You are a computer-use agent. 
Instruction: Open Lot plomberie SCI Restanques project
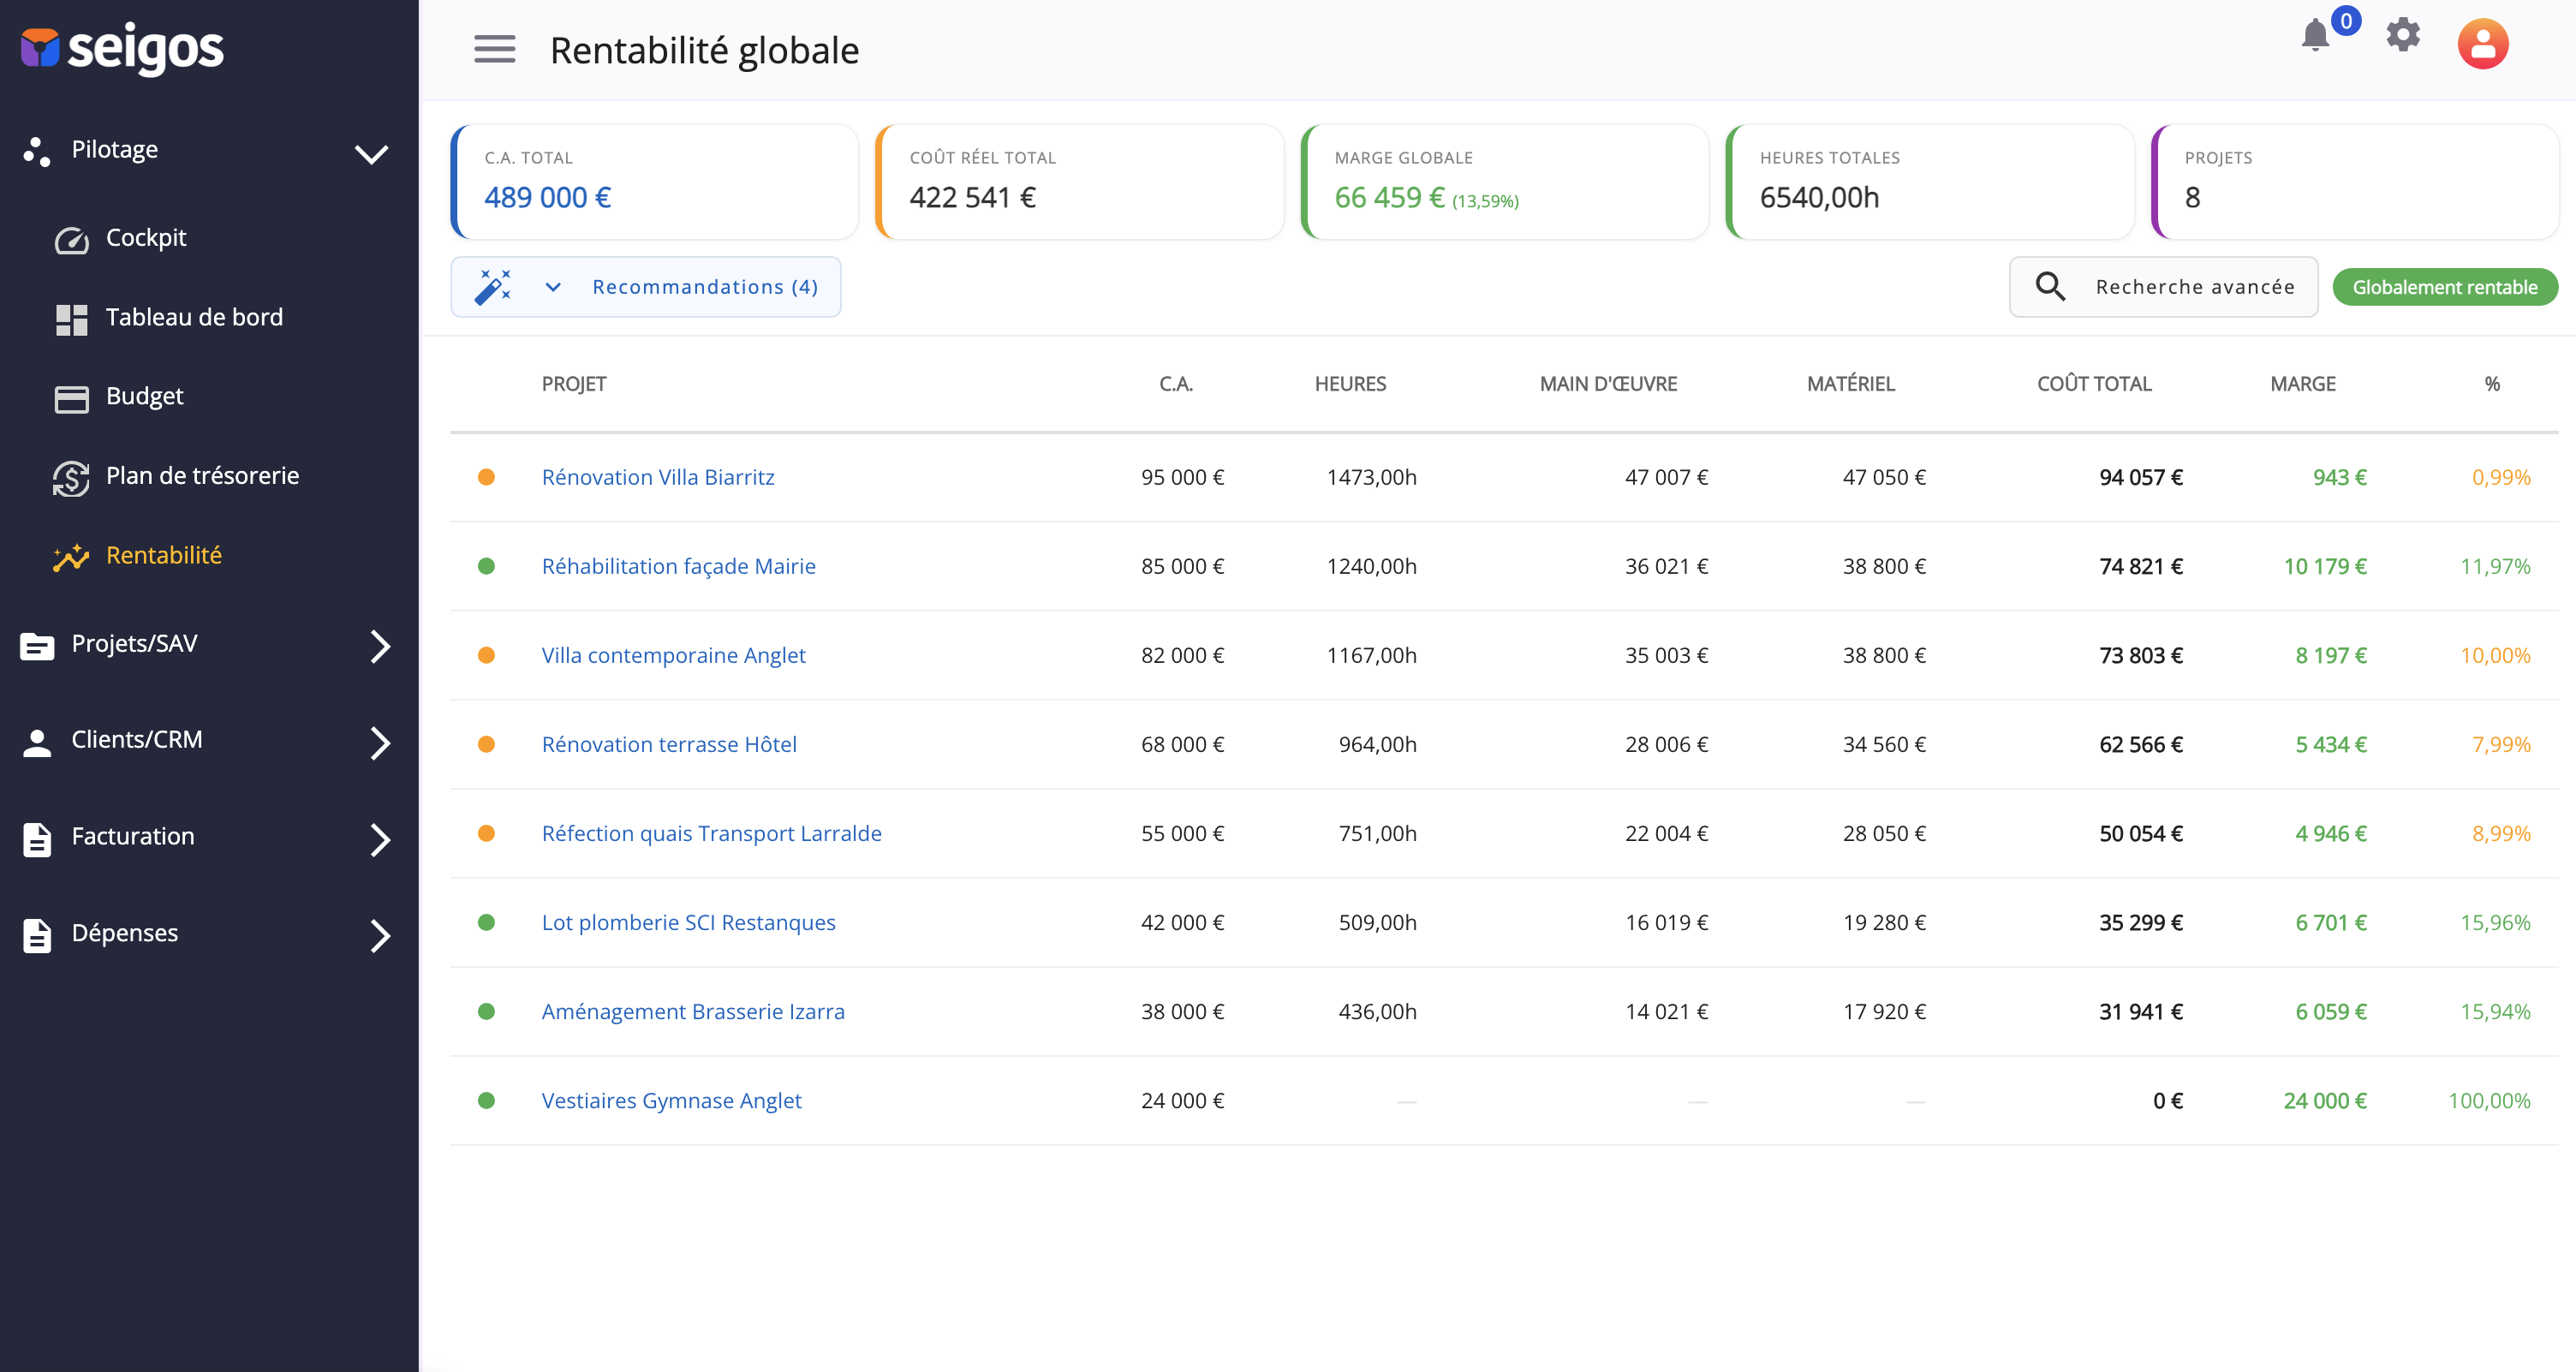click(x=688, y=922)
